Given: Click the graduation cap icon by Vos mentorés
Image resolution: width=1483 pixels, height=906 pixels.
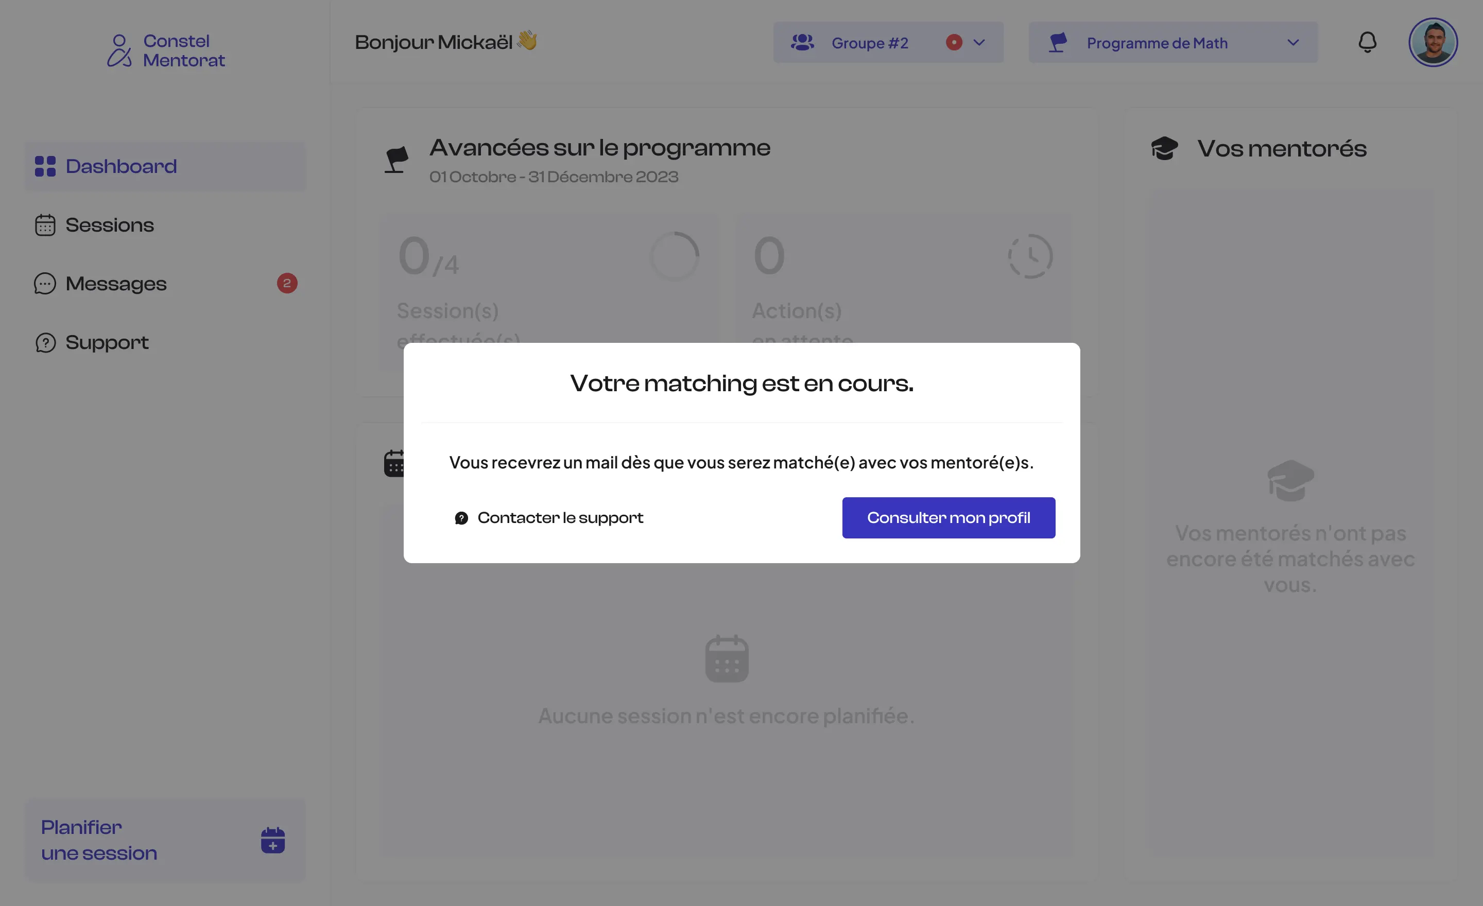Looking at the screenshot, I should coord(1165,149).
